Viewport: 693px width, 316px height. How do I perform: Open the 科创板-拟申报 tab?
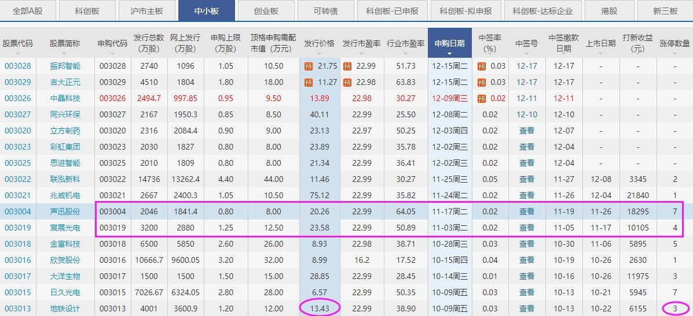[x=465, y=11]
